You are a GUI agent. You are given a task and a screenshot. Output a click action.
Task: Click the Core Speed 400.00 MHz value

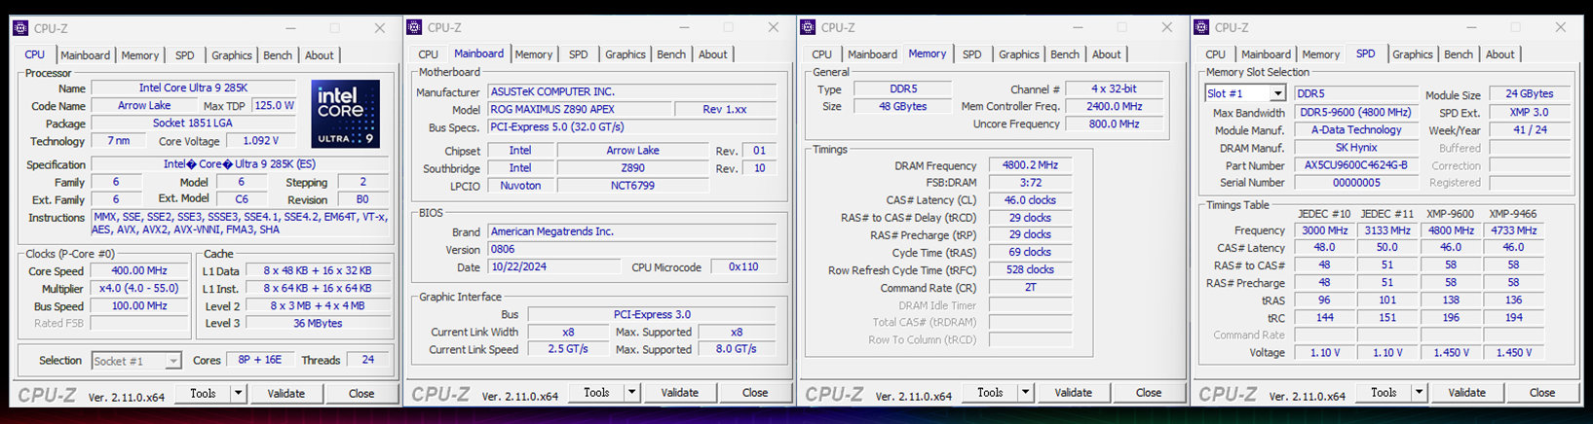[x=138, y=271]
